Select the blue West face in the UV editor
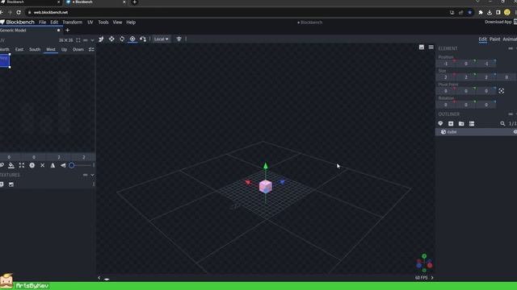Viewport: 517px width, 290px height. (5, 61)
